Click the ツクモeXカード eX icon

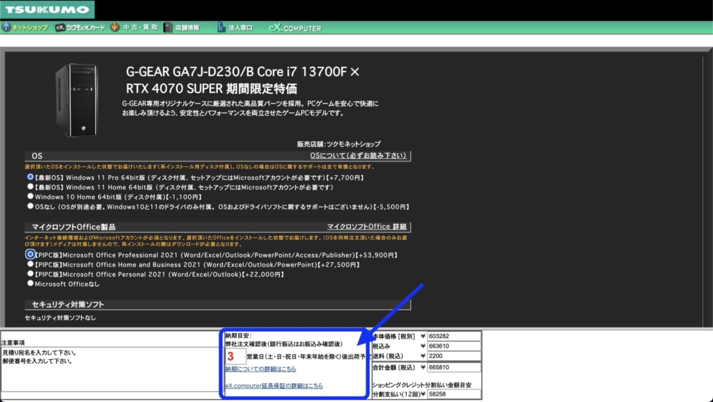tap(60, 28)
